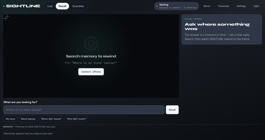Viewport: 265px width, 140px height.
Task: Choose the 'Black laptop' suggestion chip
Action: point(28,119)
